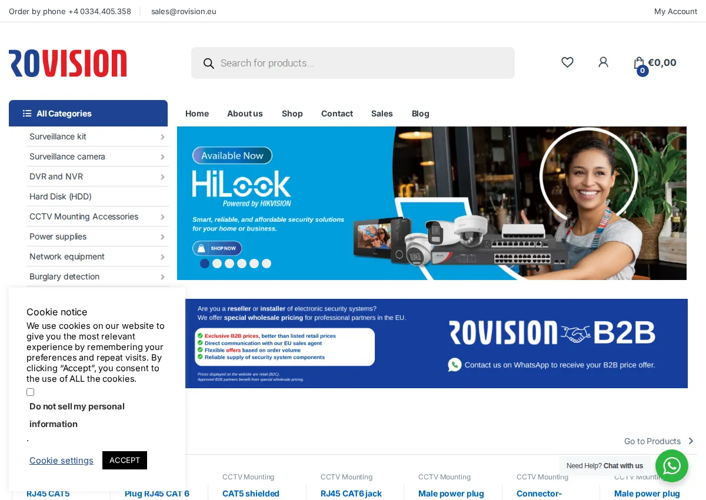This screenshot has width=706, height=500.
Task: Select the first carousel slide dot
Action: [x=205, y=264]
